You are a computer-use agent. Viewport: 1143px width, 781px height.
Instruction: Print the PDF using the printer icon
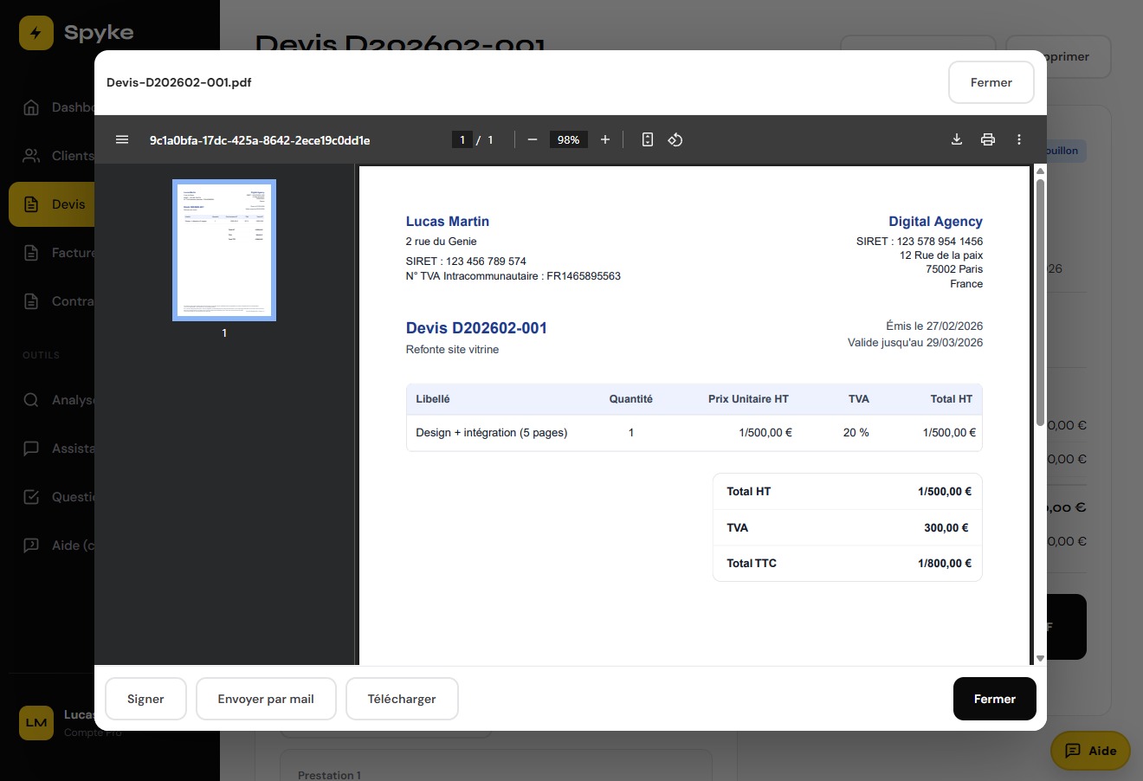coord(988,139)
